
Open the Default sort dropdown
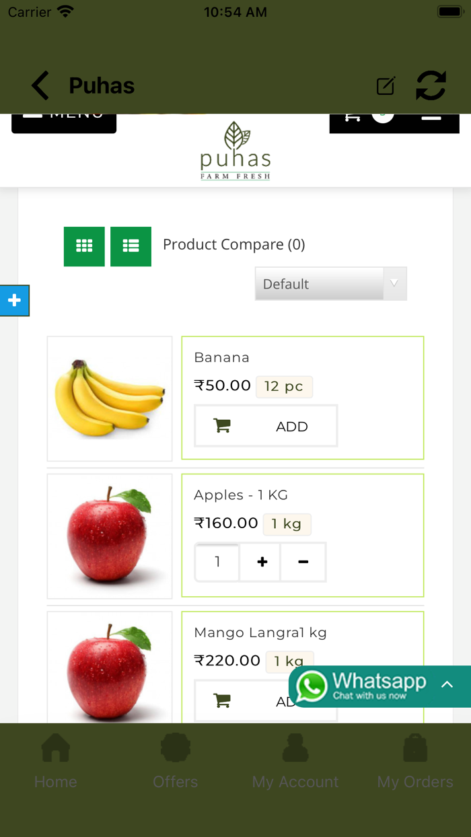click(330, 284)
